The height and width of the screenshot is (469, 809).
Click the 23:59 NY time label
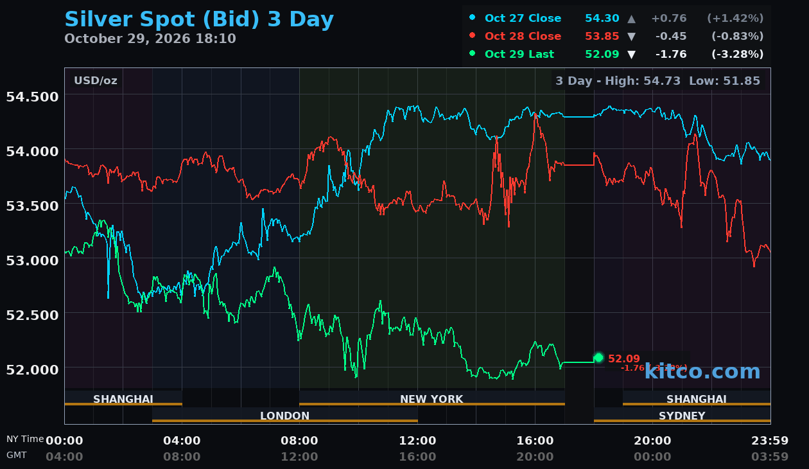[770, 441]
